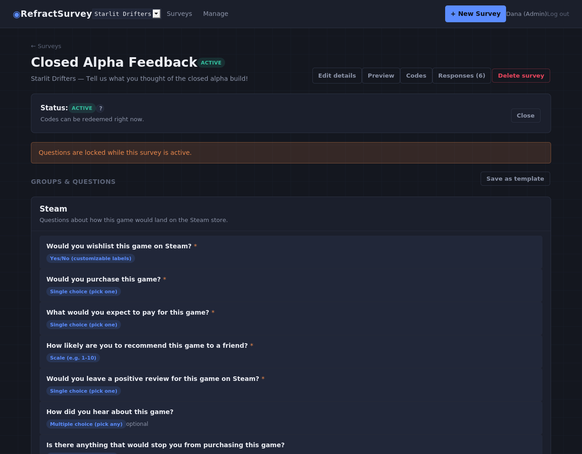Screen dimensions: 582x454
Task: Open the Codes page
Action: tap(416, 76)
